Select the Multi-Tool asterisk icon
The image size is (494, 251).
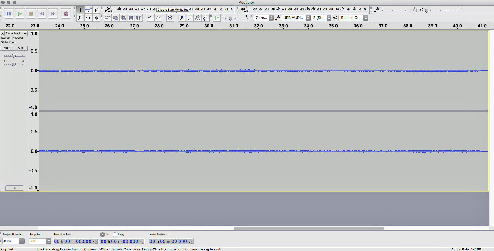pyautogui.click(x=96, y=18)
